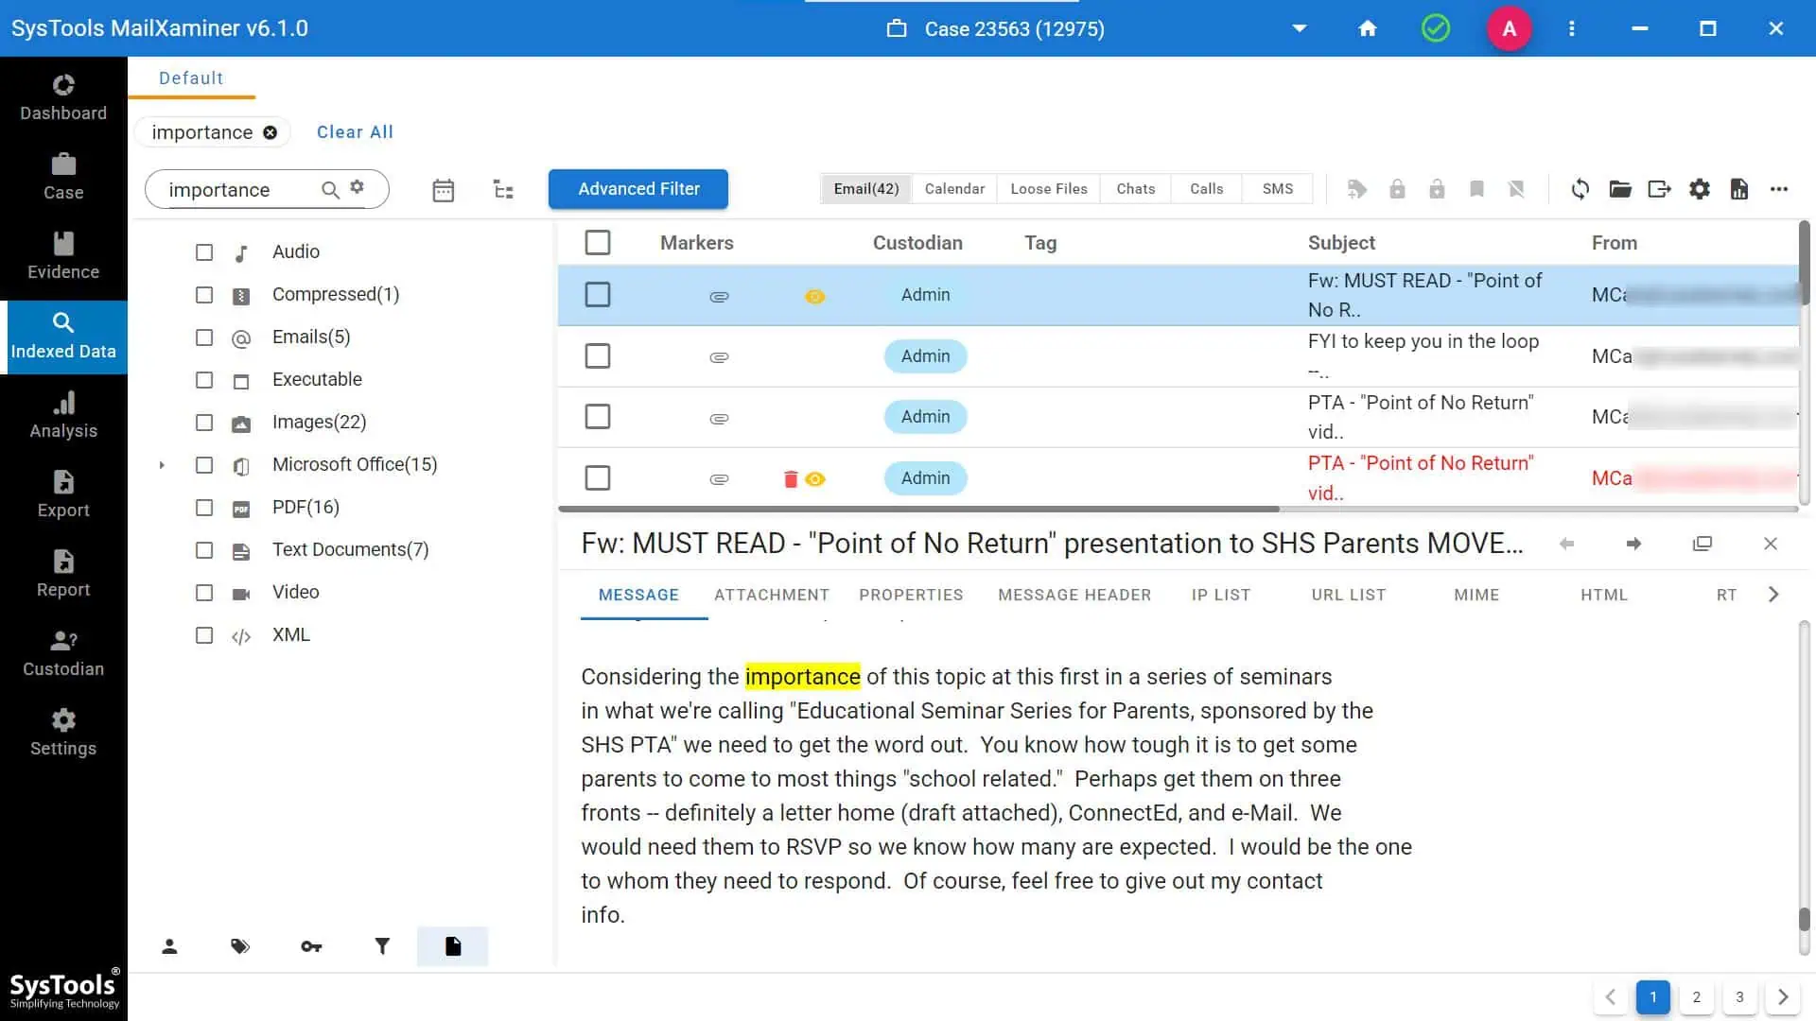Select custodian filter icon at panel bottom
1816x1021 pixels.
(x=169, y=946)
